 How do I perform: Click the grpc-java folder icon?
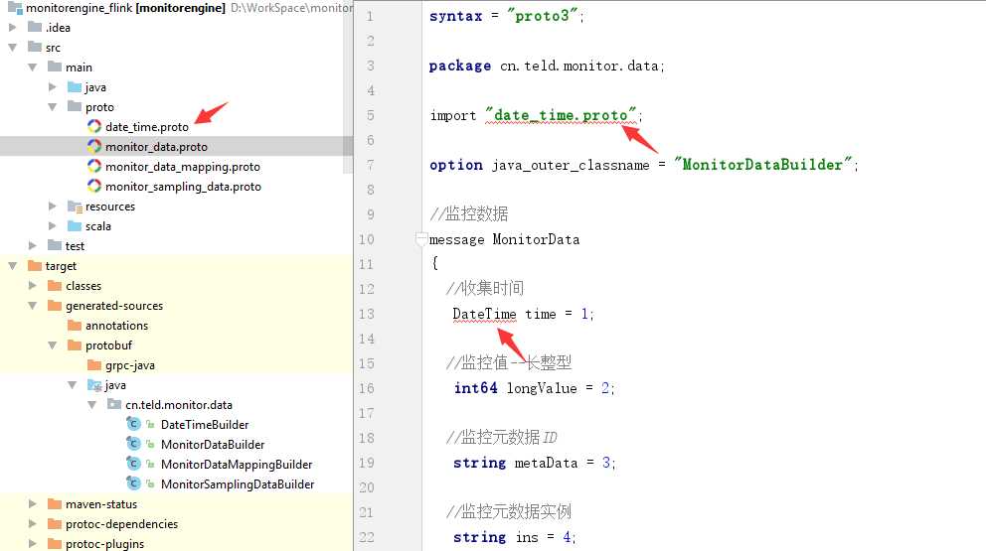(94, 365)
